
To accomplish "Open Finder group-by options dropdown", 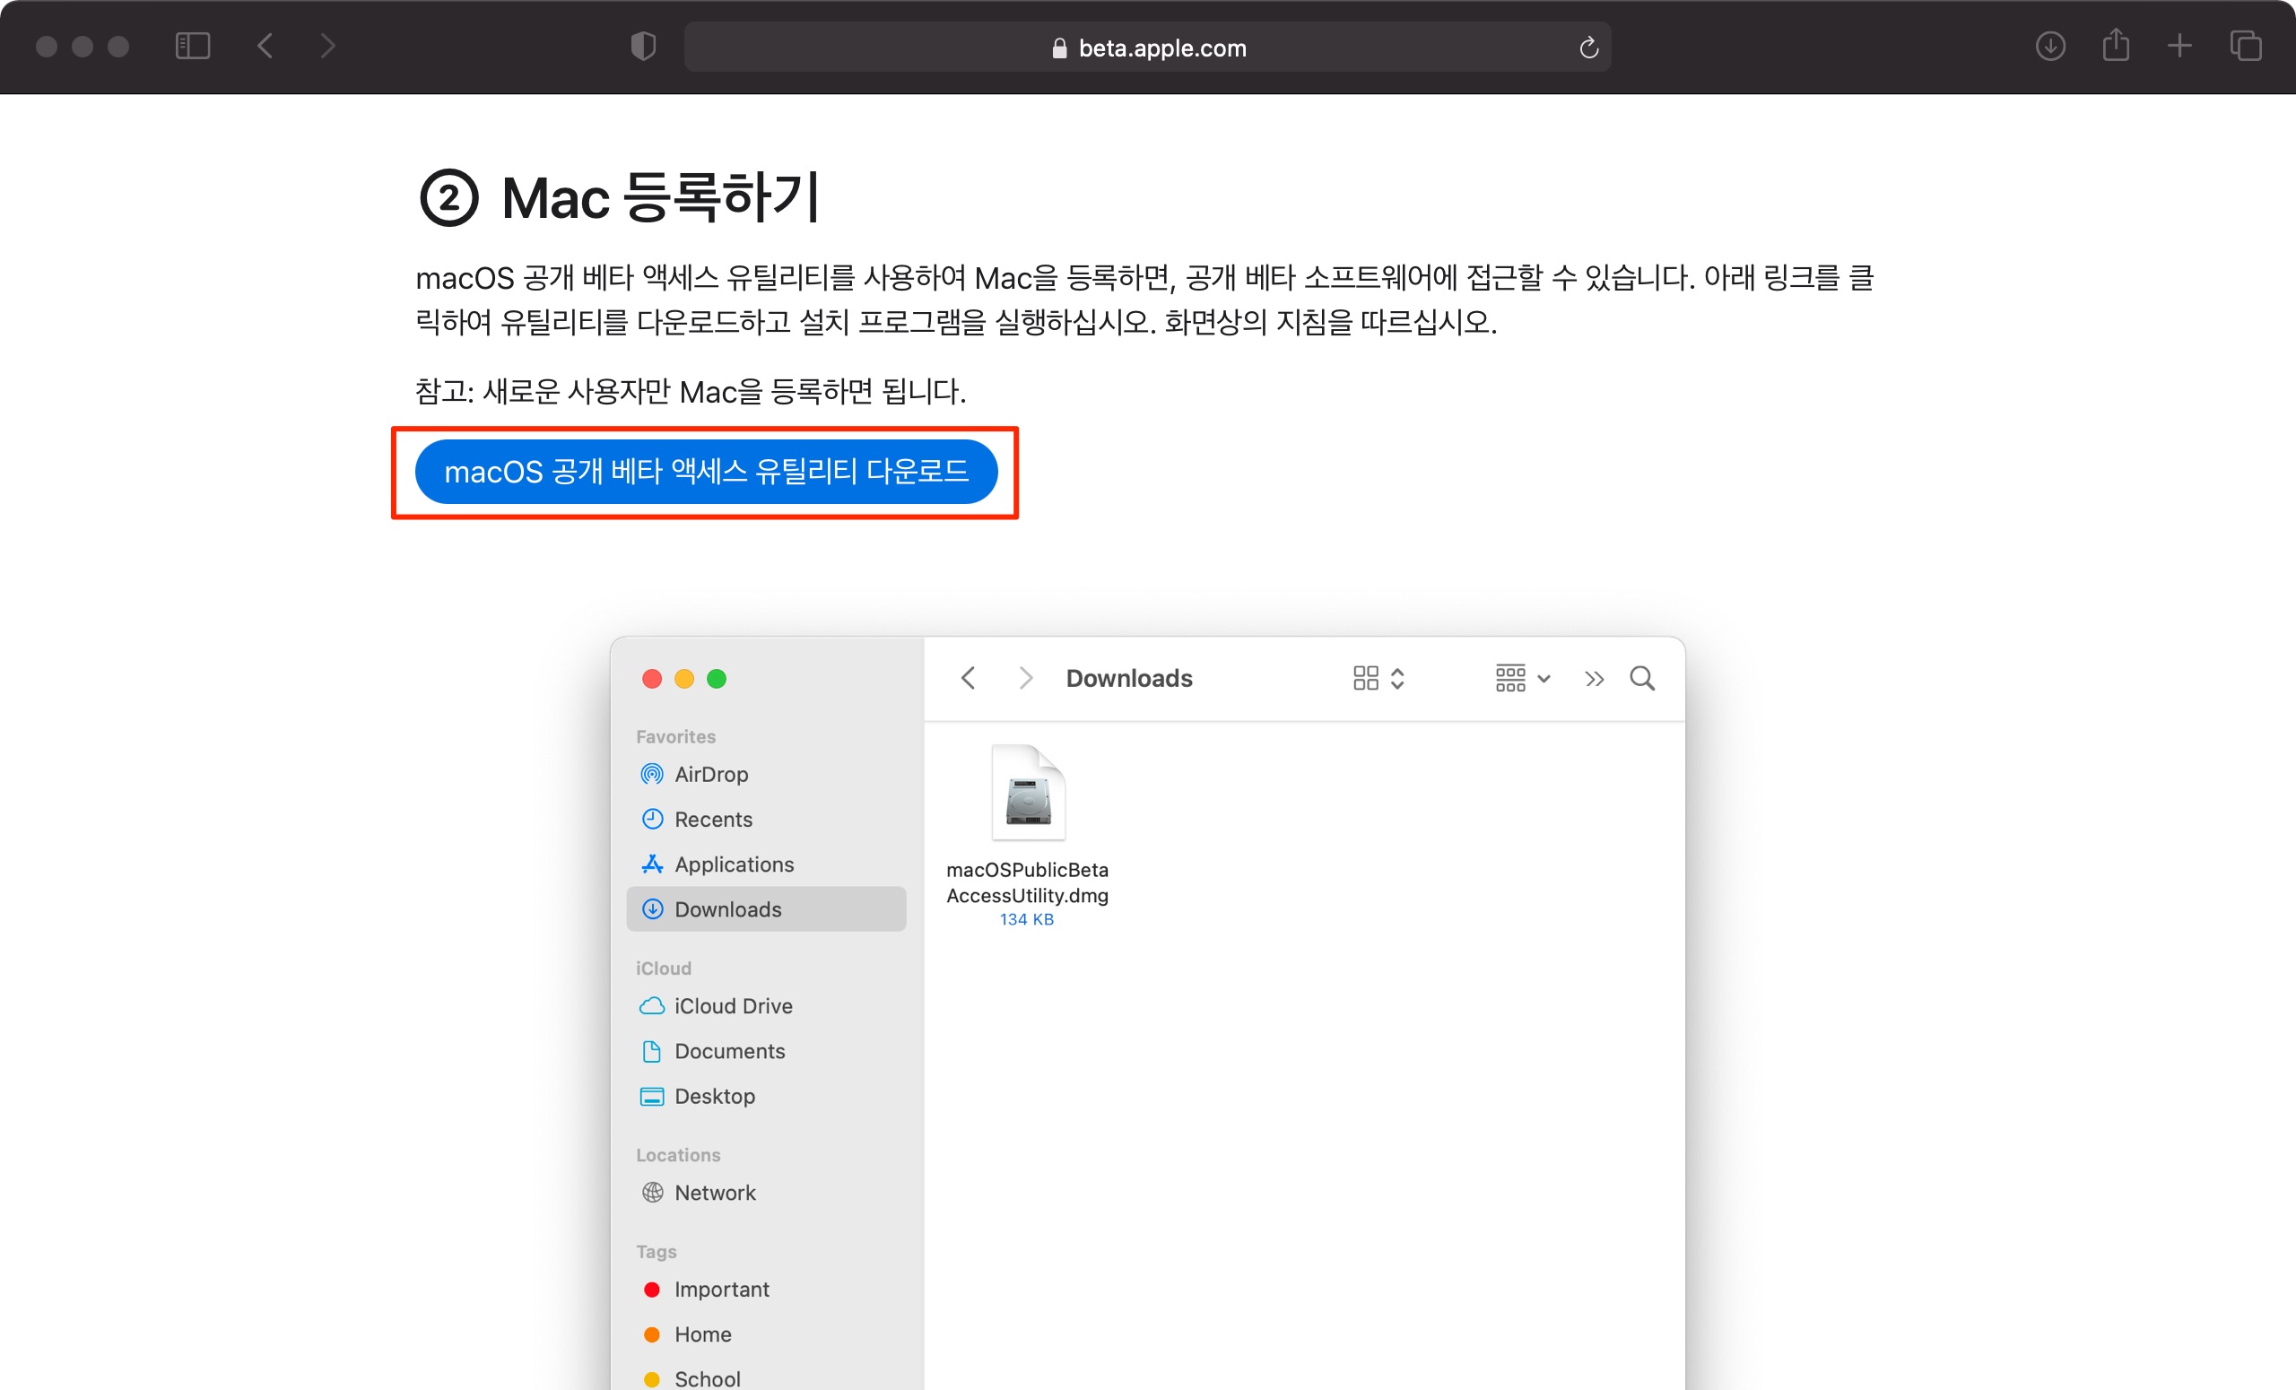I will (1522, 678).
